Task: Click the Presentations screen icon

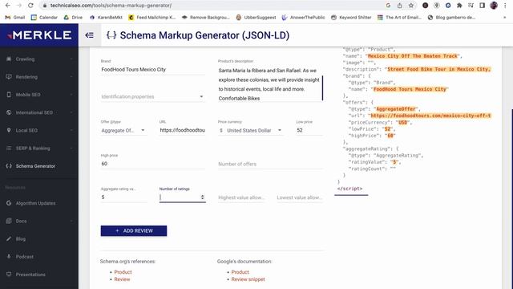Action: click(x=9, y=275)
